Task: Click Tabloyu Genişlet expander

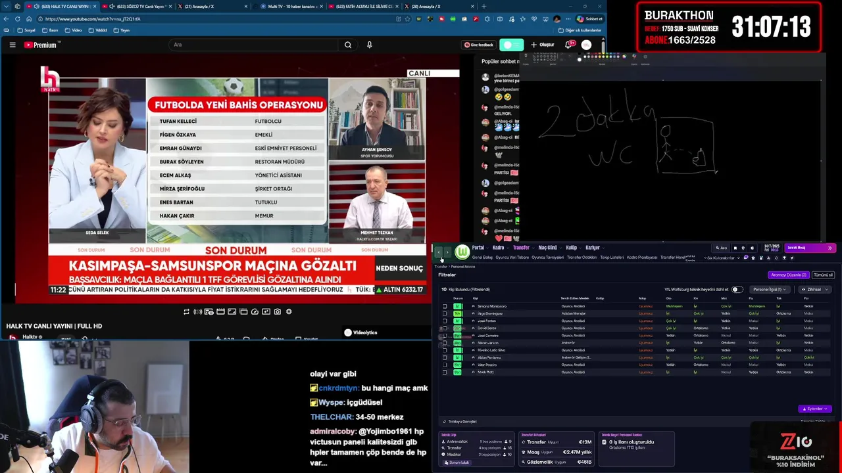Action: point(460,421)
